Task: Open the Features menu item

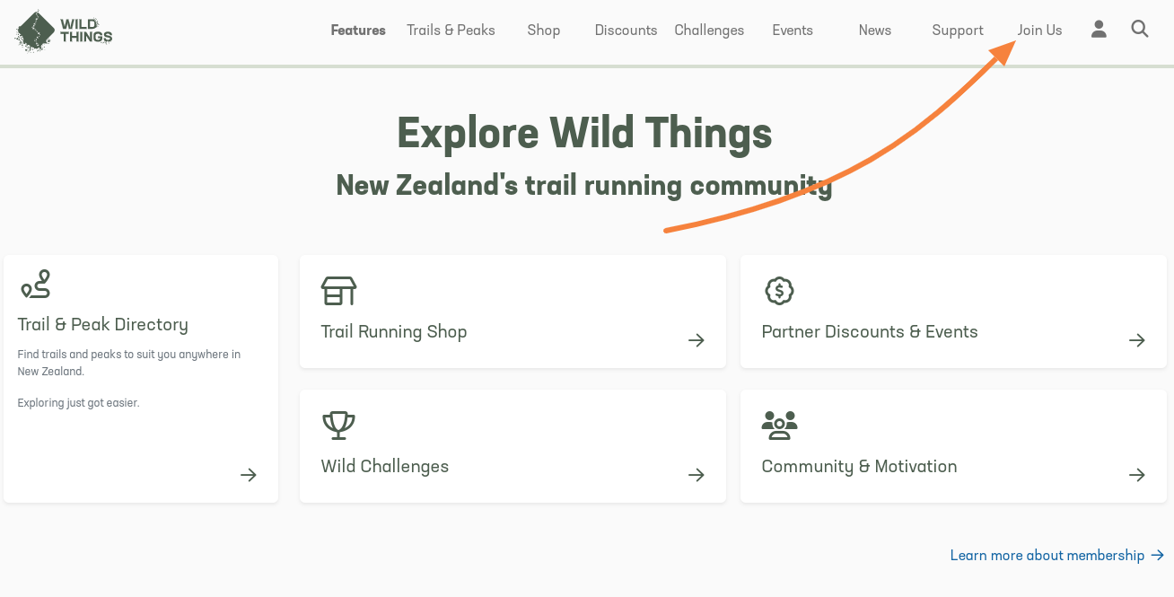Action: pos(358,31)
